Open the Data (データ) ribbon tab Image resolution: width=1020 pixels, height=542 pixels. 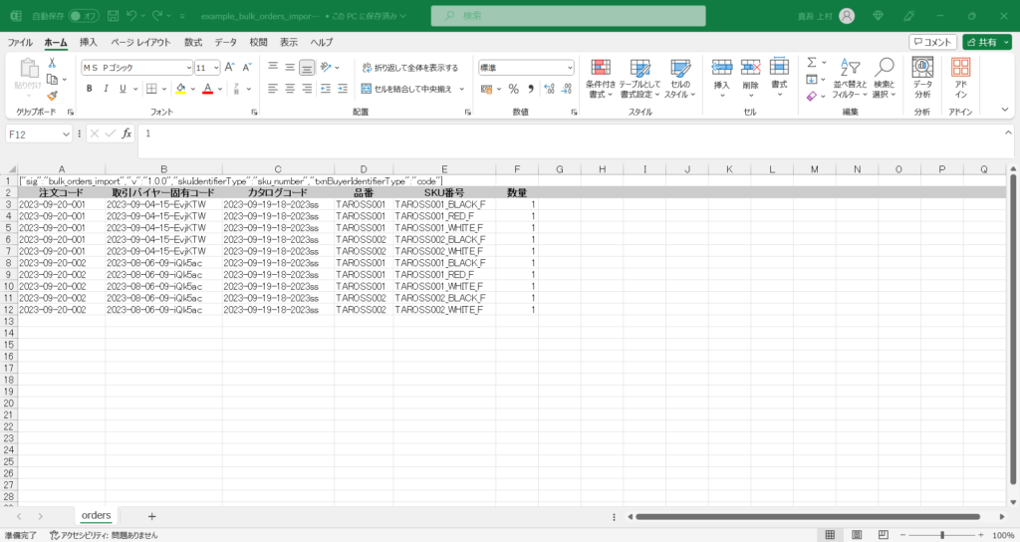(226, 42)
